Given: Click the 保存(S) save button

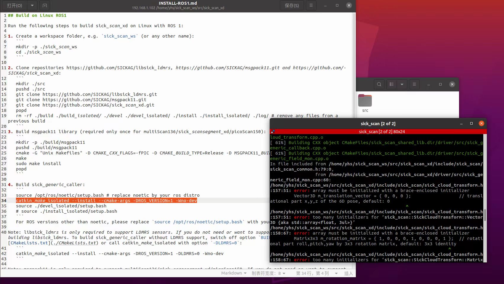Looking at the screenshot, I should click(x=292, y=5).
